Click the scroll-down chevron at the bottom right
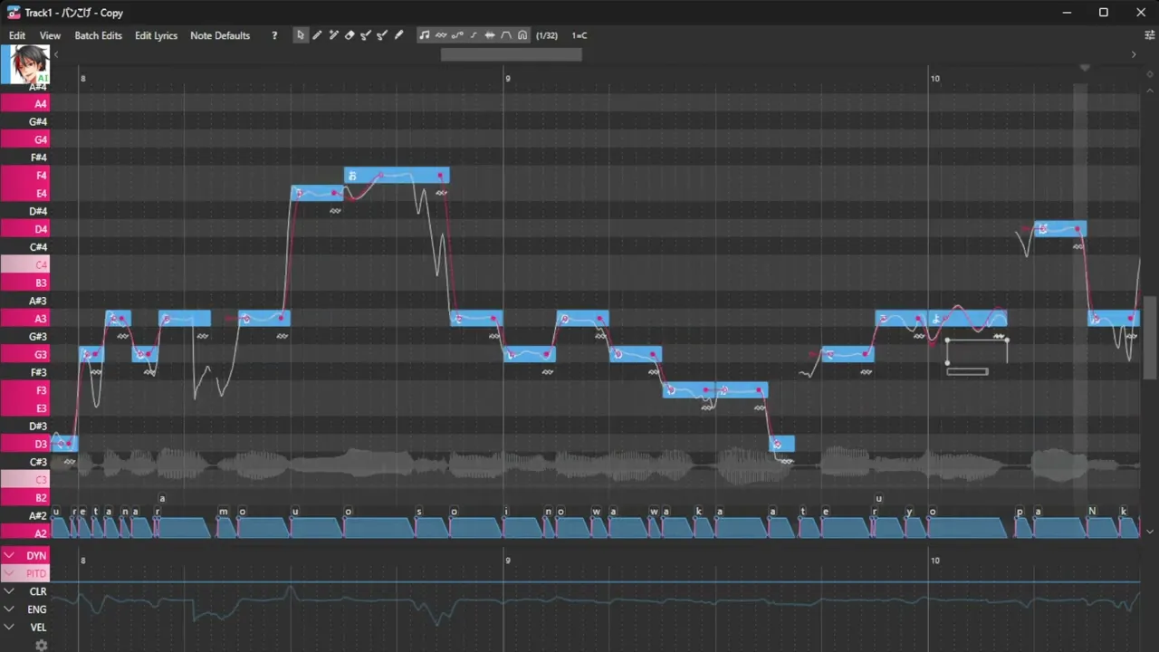 [1150, 532]
